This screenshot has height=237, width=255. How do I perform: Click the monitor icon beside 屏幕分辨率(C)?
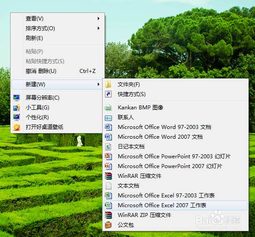coord(16,98)
